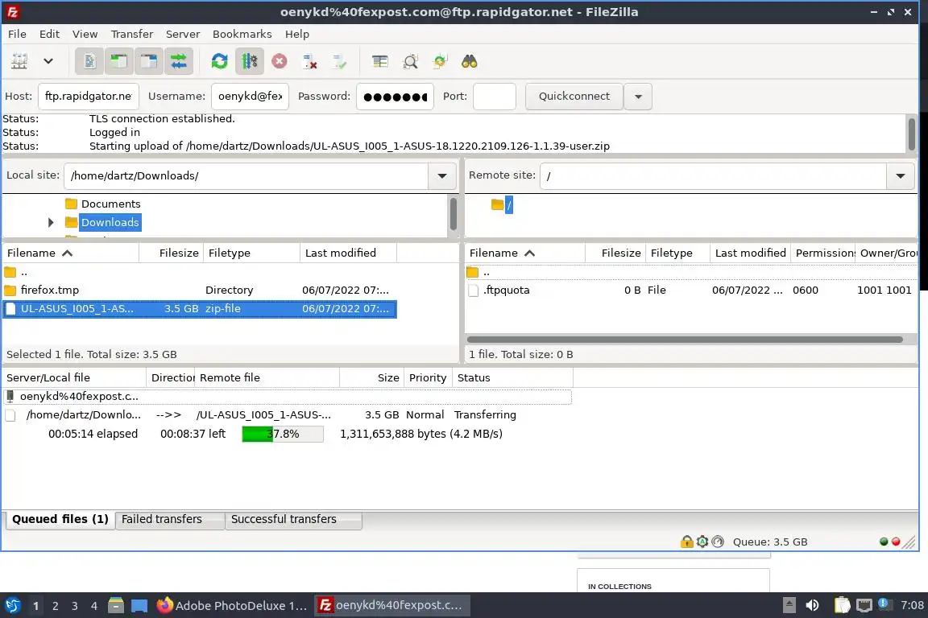Open the View menu
The height and width of the screenshot is (618, 928).
click(85, 34)
